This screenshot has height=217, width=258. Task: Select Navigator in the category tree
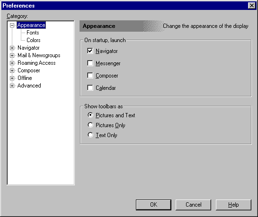(28, 48)
